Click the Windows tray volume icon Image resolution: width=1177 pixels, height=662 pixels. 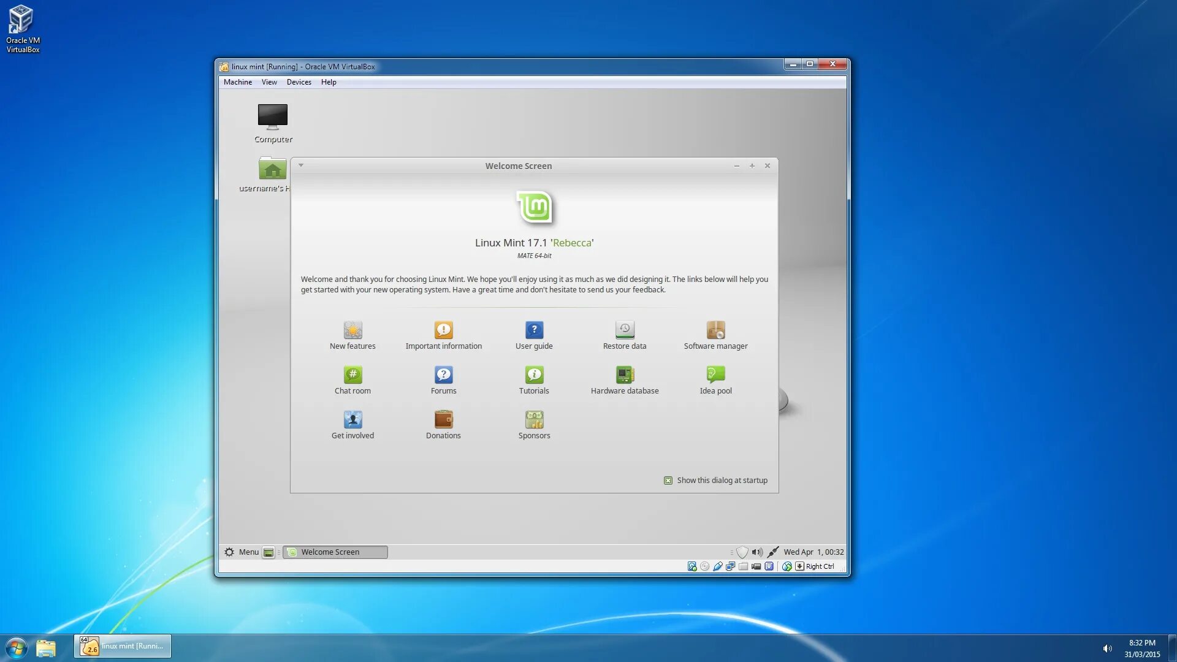(x=1107, y=649)
